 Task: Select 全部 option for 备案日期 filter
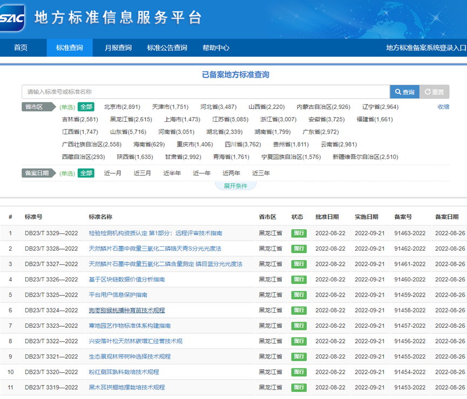pos(86,173)
